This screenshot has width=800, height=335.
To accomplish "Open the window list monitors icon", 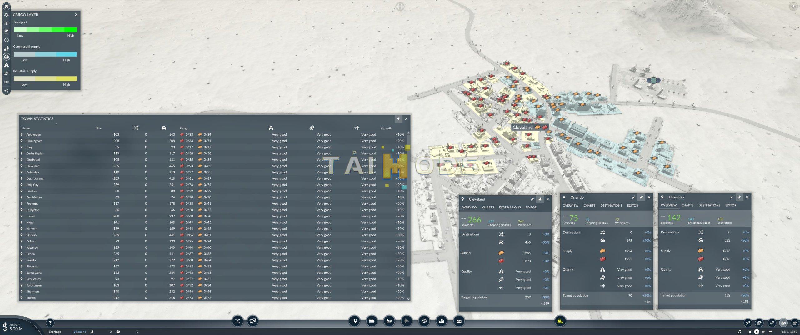I will tap(772, 323).
